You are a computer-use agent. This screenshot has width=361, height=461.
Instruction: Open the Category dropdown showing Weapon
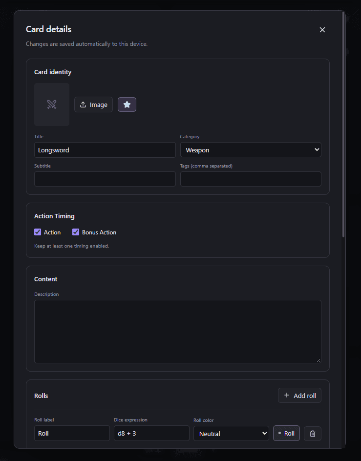click(x=251, y=150)
